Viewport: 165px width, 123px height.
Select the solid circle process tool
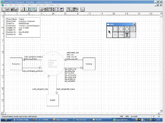[121, 29]
